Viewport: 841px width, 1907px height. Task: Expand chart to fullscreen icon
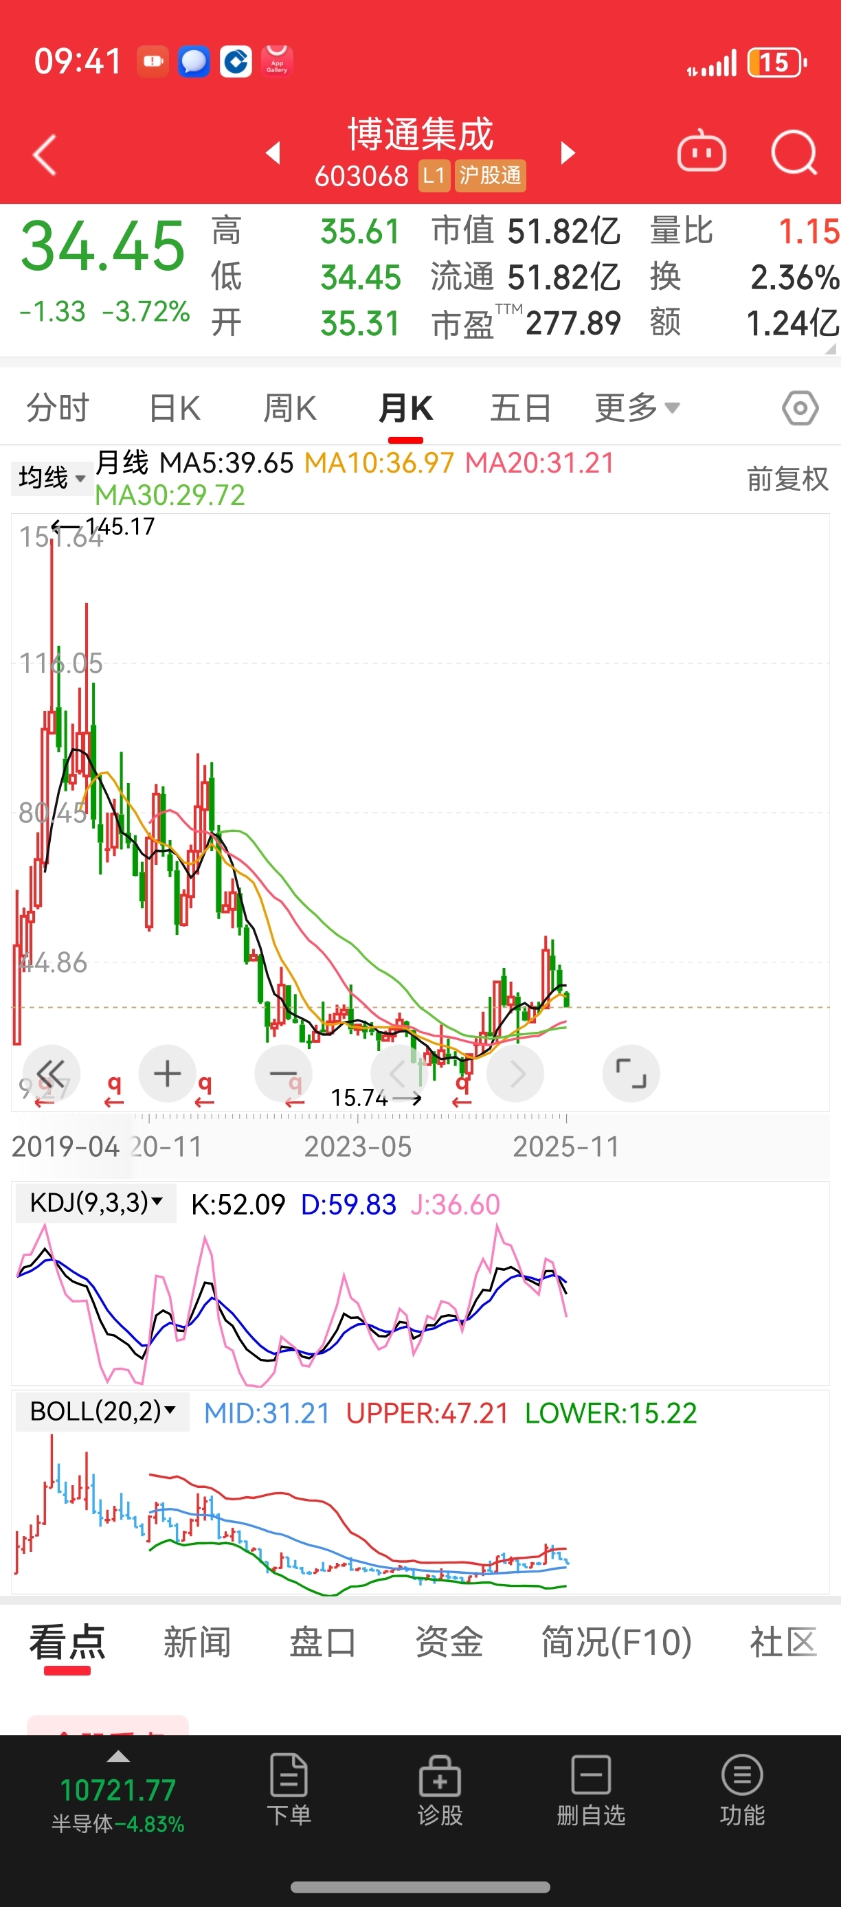coord(631,1074)
